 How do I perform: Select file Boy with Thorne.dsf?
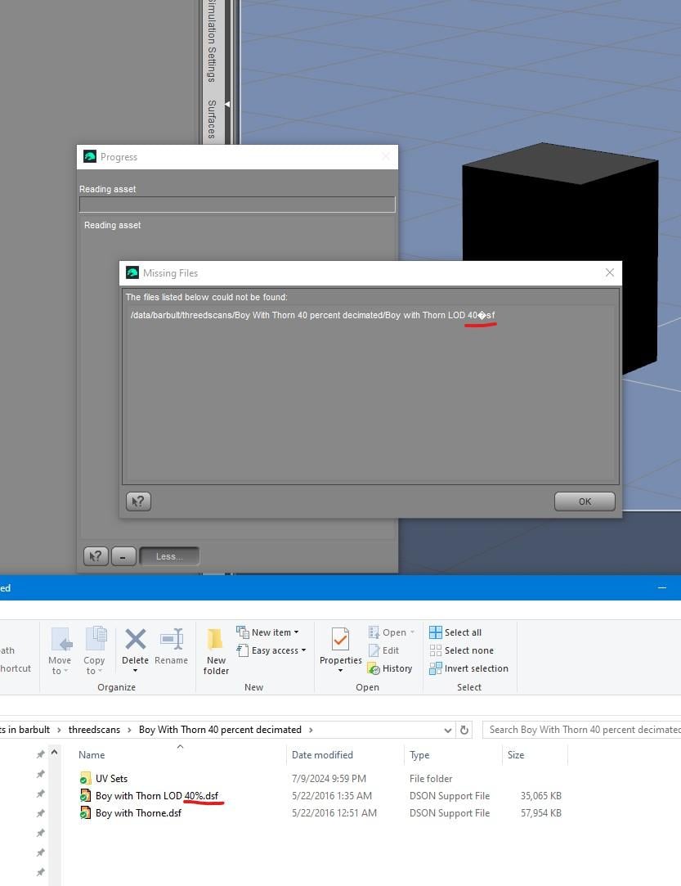pyautogui.click(x=138, y=813)
